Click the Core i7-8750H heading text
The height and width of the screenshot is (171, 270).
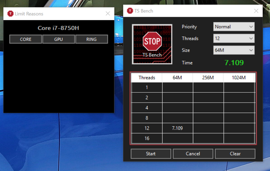pos(58,28)
